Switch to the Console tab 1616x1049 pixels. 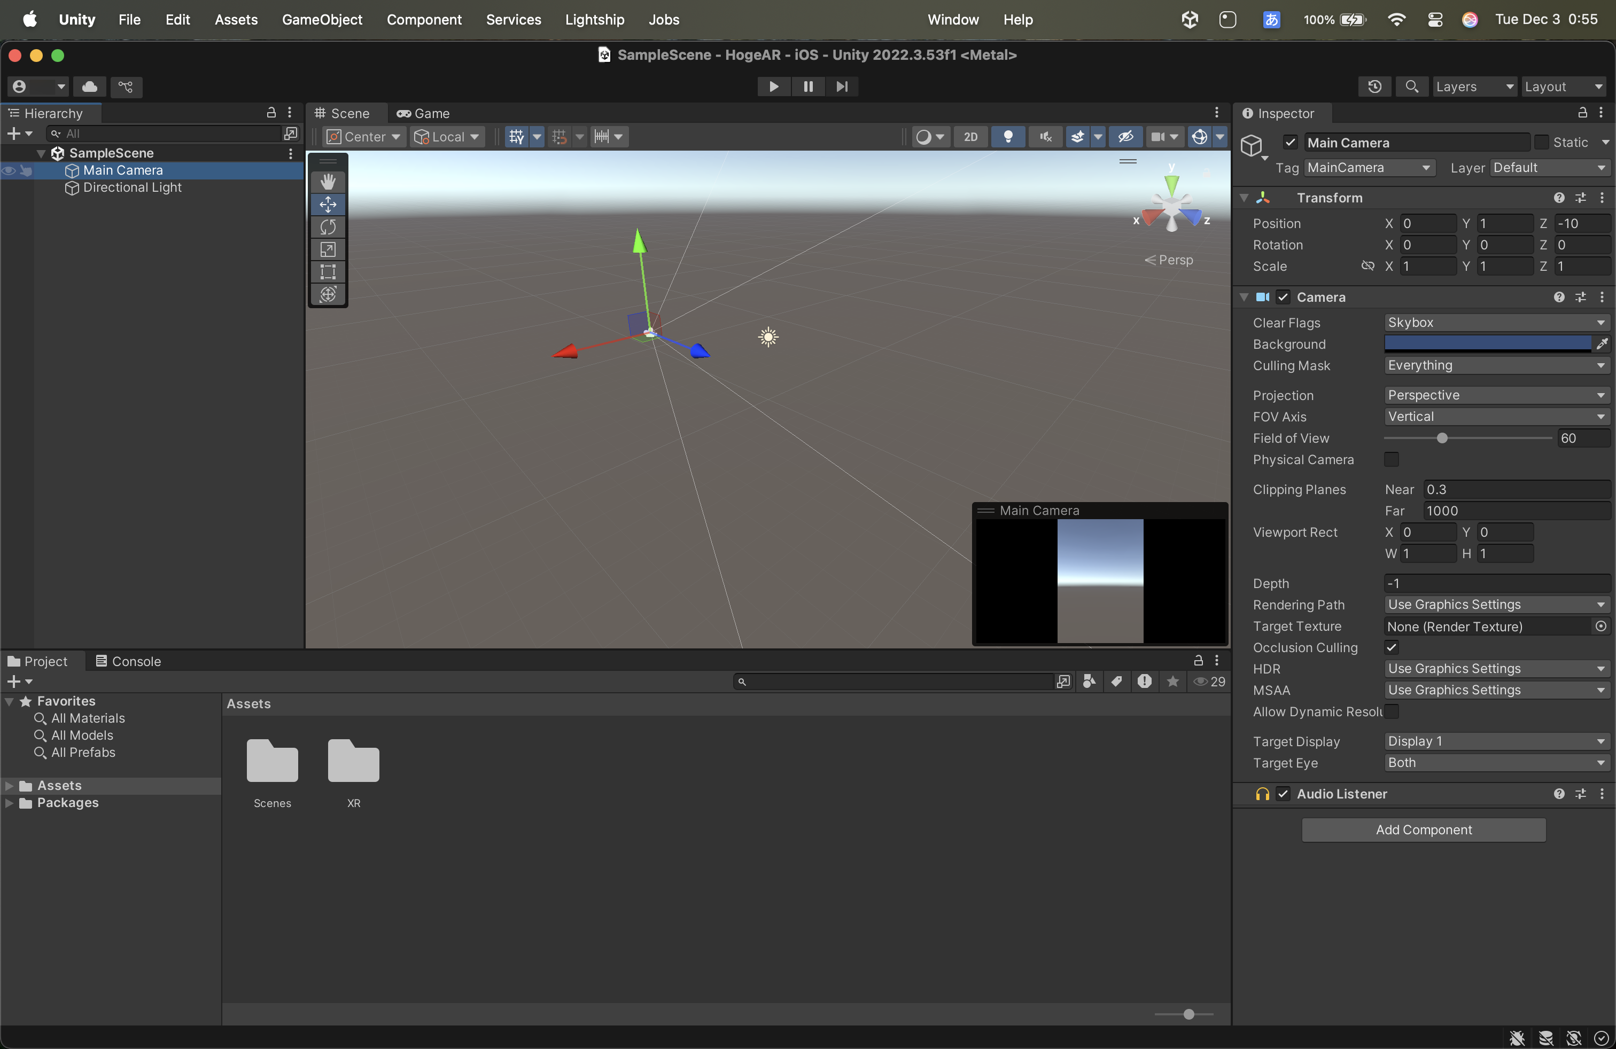point(128,661)
